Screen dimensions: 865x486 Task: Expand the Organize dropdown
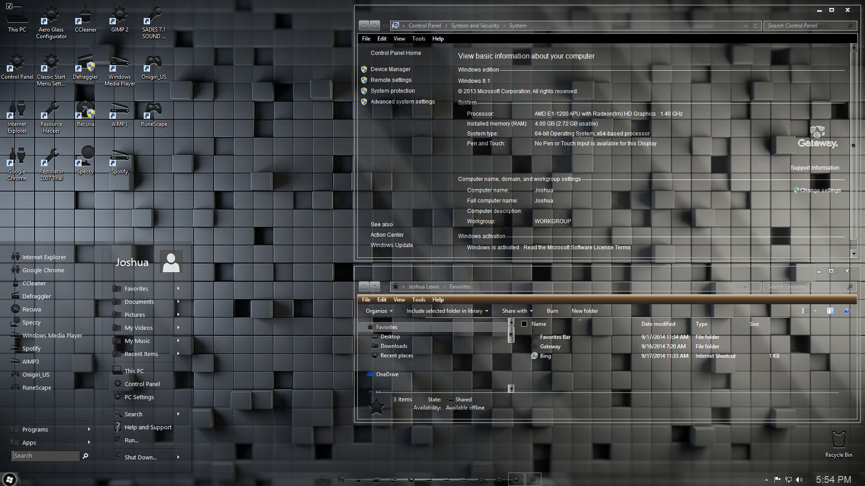point(379,311)
